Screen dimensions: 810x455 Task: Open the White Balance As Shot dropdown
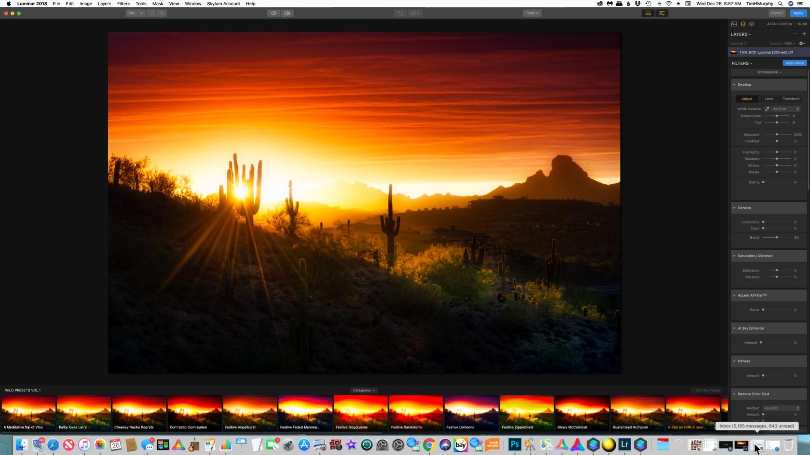pyautogui.click(x=785, y=109)
